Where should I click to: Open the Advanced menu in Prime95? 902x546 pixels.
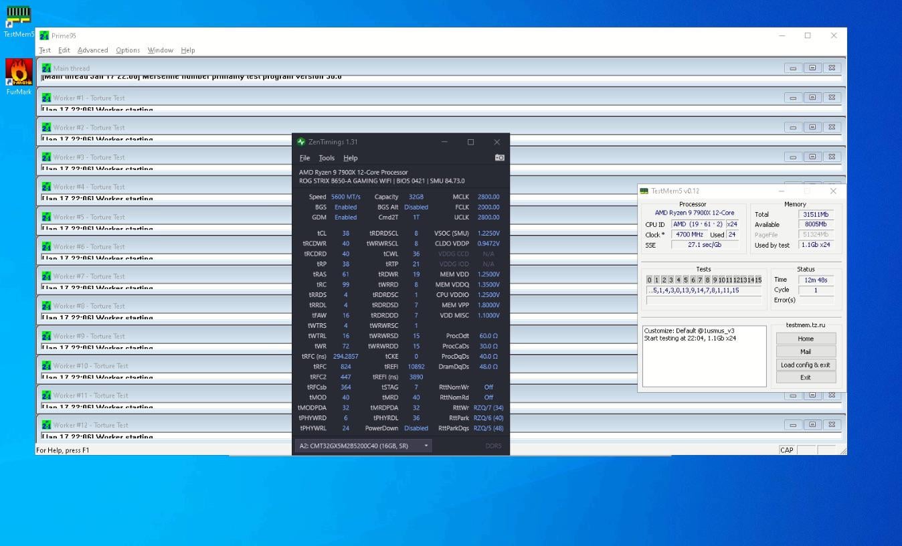coord(92,50)
